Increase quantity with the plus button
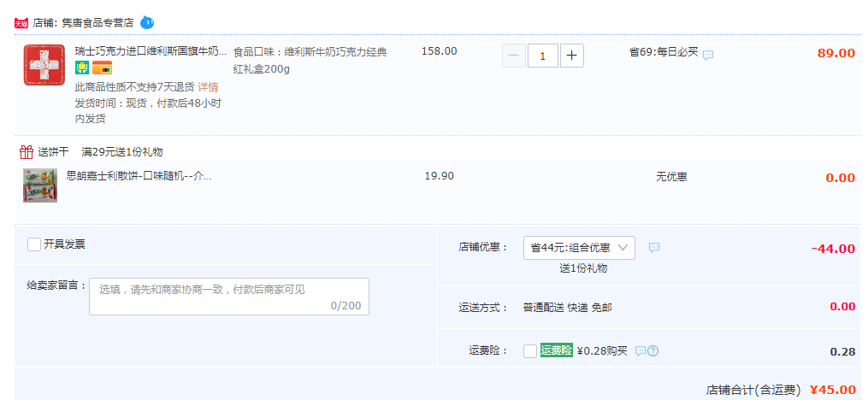Viewport: 868px width, 400px height. tap(572, 56)
